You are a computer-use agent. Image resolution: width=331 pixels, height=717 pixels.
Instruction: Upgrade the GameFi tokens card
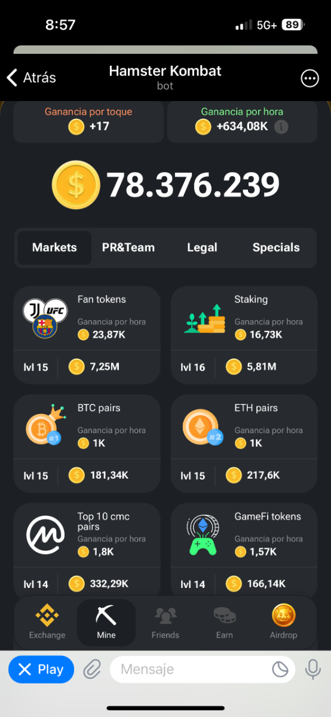coord(244,550)
